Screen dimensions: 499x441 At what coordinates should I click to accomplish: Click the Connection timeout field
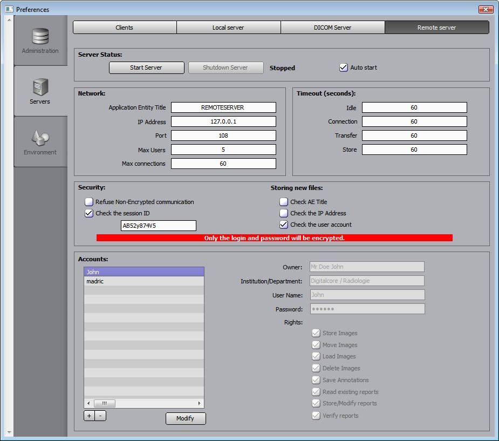point(414,121)
